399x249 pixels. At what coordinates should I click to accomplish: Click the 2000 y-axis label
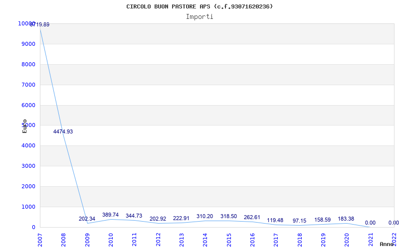[x=28, y=186]
